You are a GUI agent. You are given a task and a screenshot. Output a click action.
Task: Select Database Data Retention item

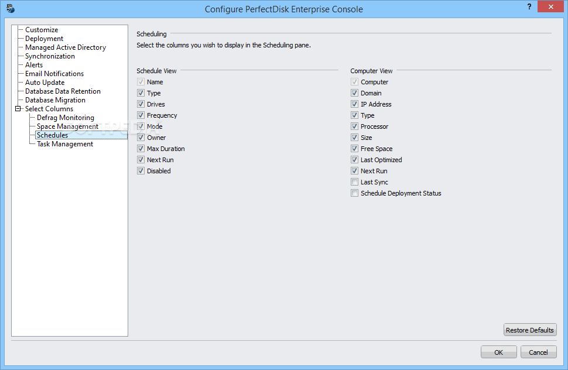63,91
